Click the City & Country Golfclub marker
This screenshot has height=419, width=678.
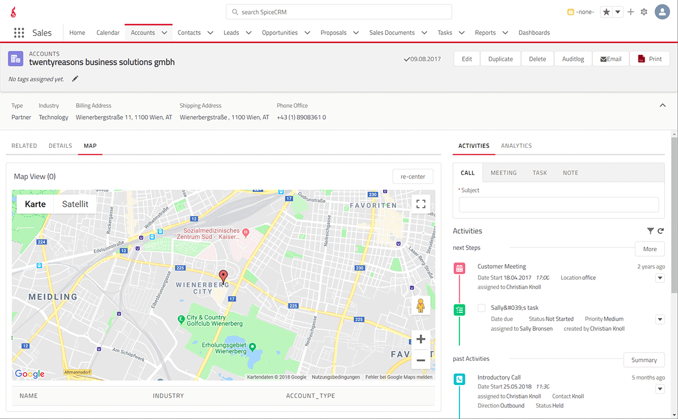coord(181,319)
